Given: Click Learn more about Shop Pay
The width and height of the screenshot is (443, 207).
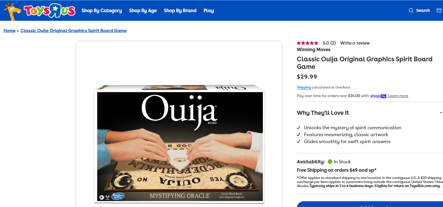Looking at the screenshot, I should pyautogui.click(x=398, y=96).
